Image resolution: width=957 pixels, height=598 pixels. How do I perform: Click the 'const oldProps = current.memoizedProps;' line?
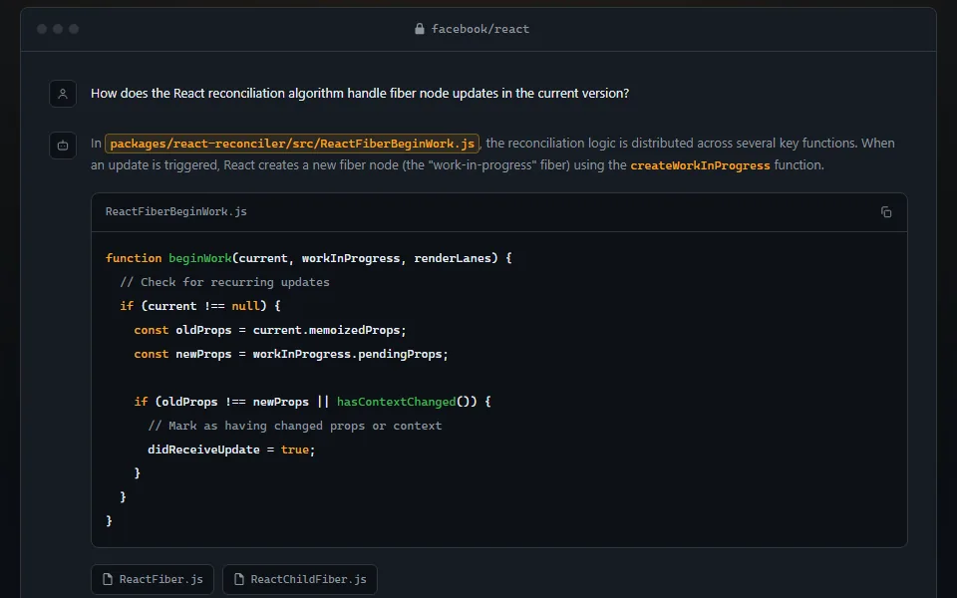pos(270,330)
